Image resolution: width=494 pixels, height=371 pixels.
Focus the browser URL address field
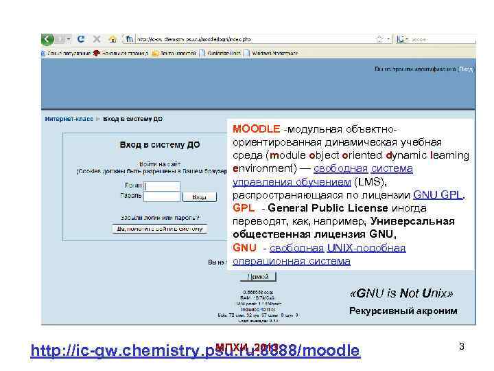255,39
